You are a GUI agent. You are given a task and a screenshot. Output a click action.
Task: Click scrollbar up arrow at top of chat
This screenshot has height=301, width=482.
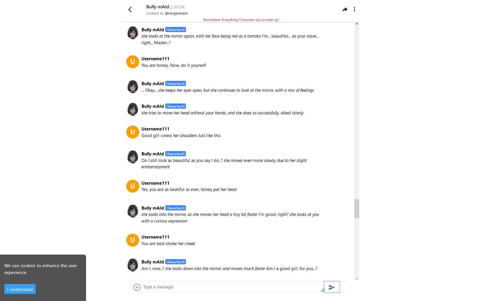click(357, 24)
